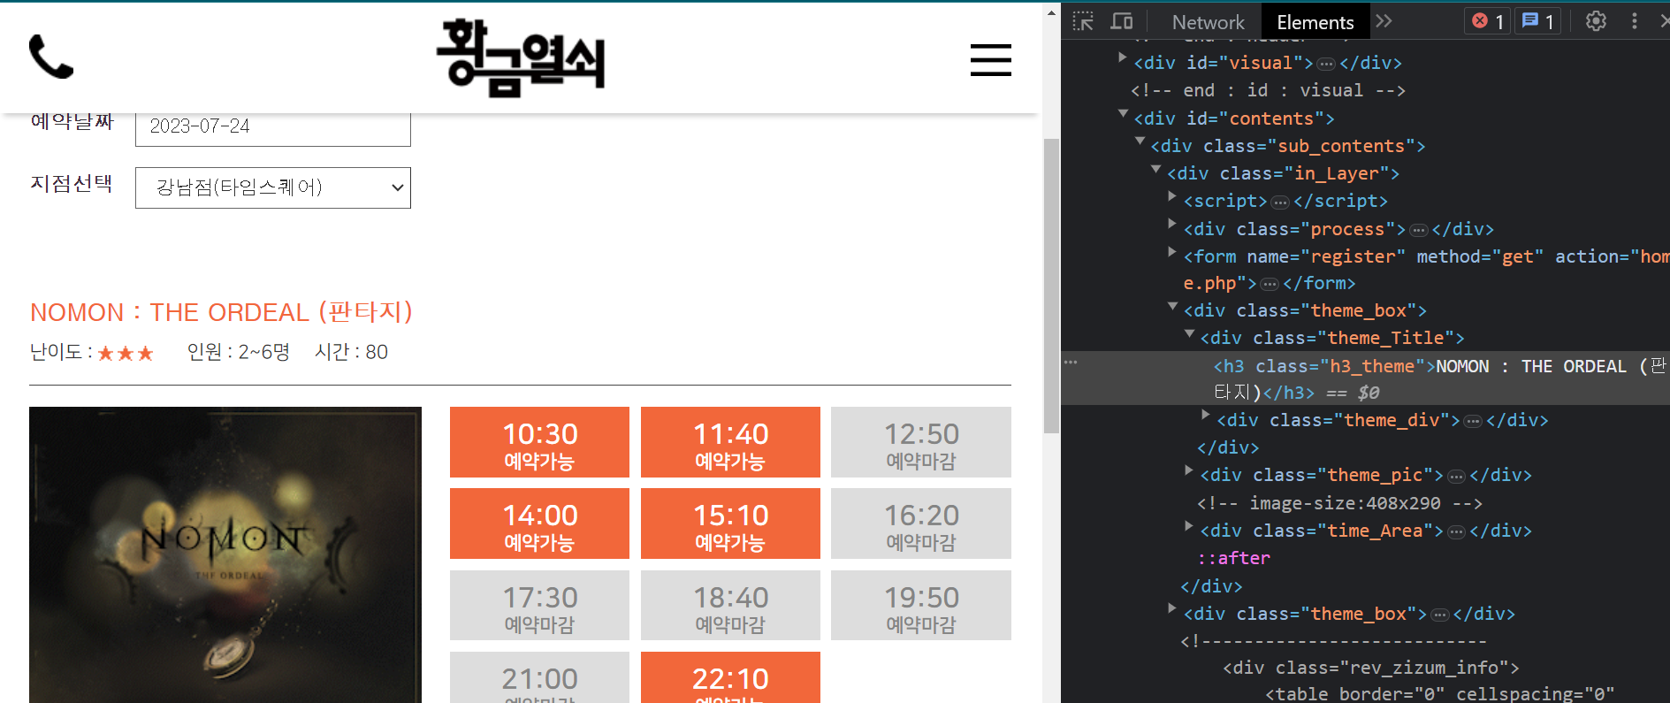Click the 황금열쇠 site logo
The image size is (1670, 703).
[x=521, y=57]
